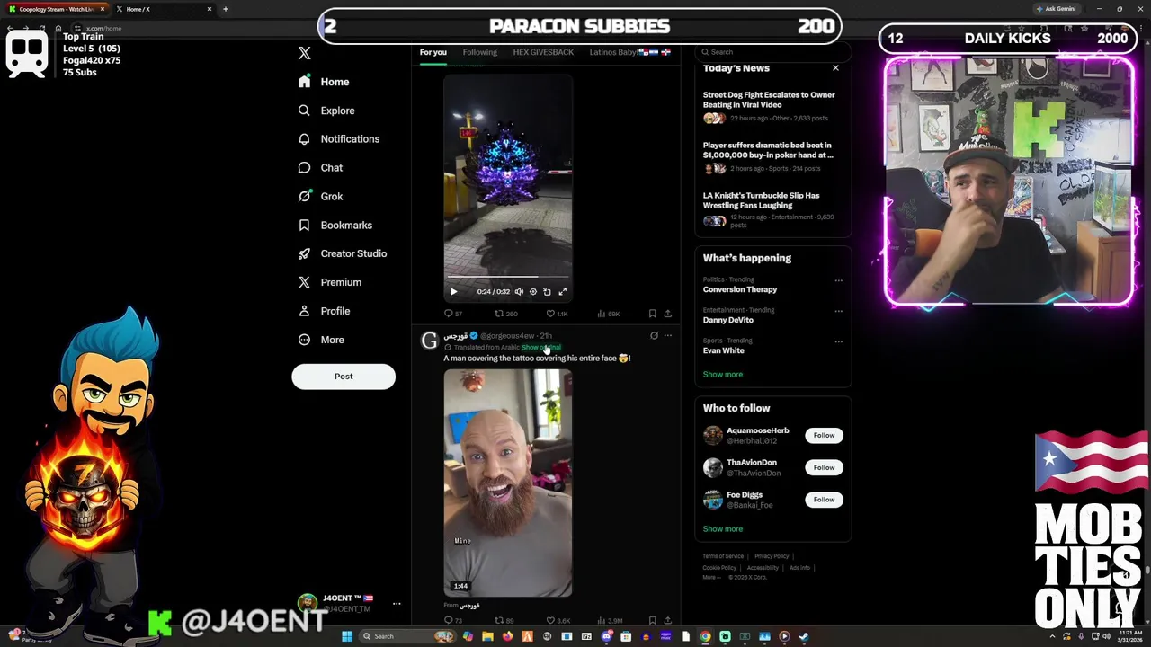Image resolution: width=1151 pixels, height=647 pixels.
Task: Open Profile from the sidebar
Action: (x=324, y=311)
